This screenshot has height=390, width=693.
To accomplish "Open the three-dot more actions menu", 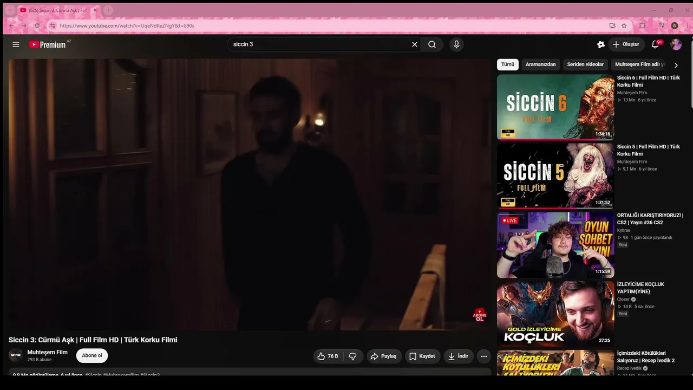I will coord(484,356).
